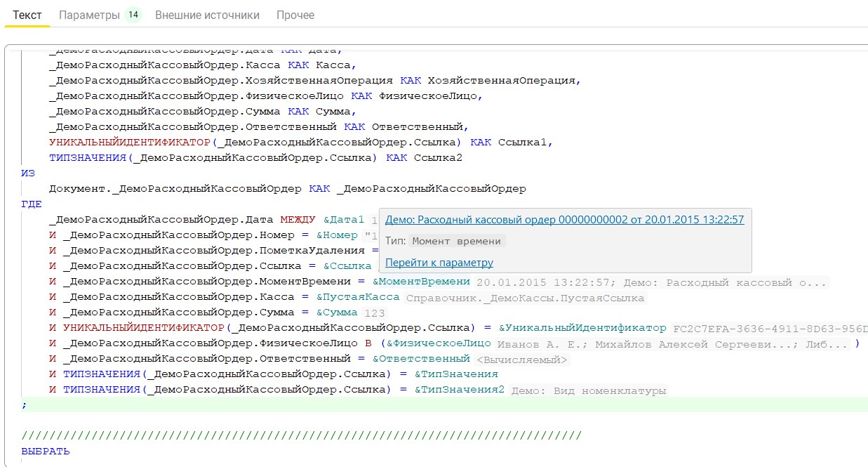Click the ВЫБРАТЬ keyword at bottom
The width and height of the screenshot is (868, 467).
click(46, 452)
